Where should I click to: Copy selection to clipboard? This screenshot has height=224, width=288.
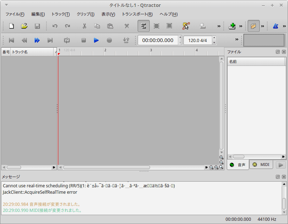click(97, 26)
